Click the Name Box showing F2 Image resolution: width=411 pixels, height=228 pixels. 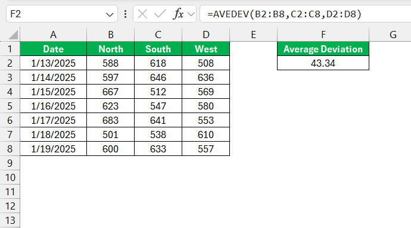tap(62, 14)
